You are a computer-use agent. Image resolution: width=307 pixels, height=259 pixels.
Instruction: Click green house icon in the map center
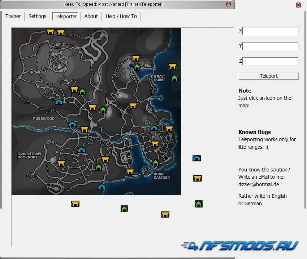[x=103, y=110]
